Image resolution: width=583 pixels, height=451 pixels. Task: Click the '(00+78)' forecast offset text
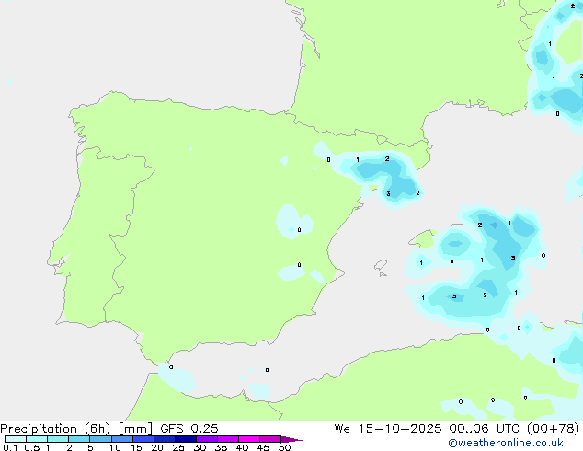tap(554, 429)
